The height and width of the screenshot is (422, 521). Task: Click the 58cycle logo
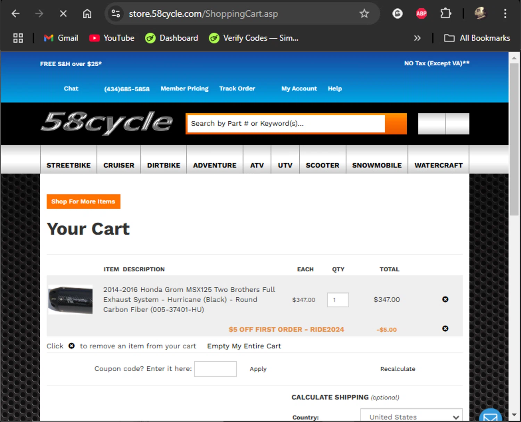[x=107, y=123]
